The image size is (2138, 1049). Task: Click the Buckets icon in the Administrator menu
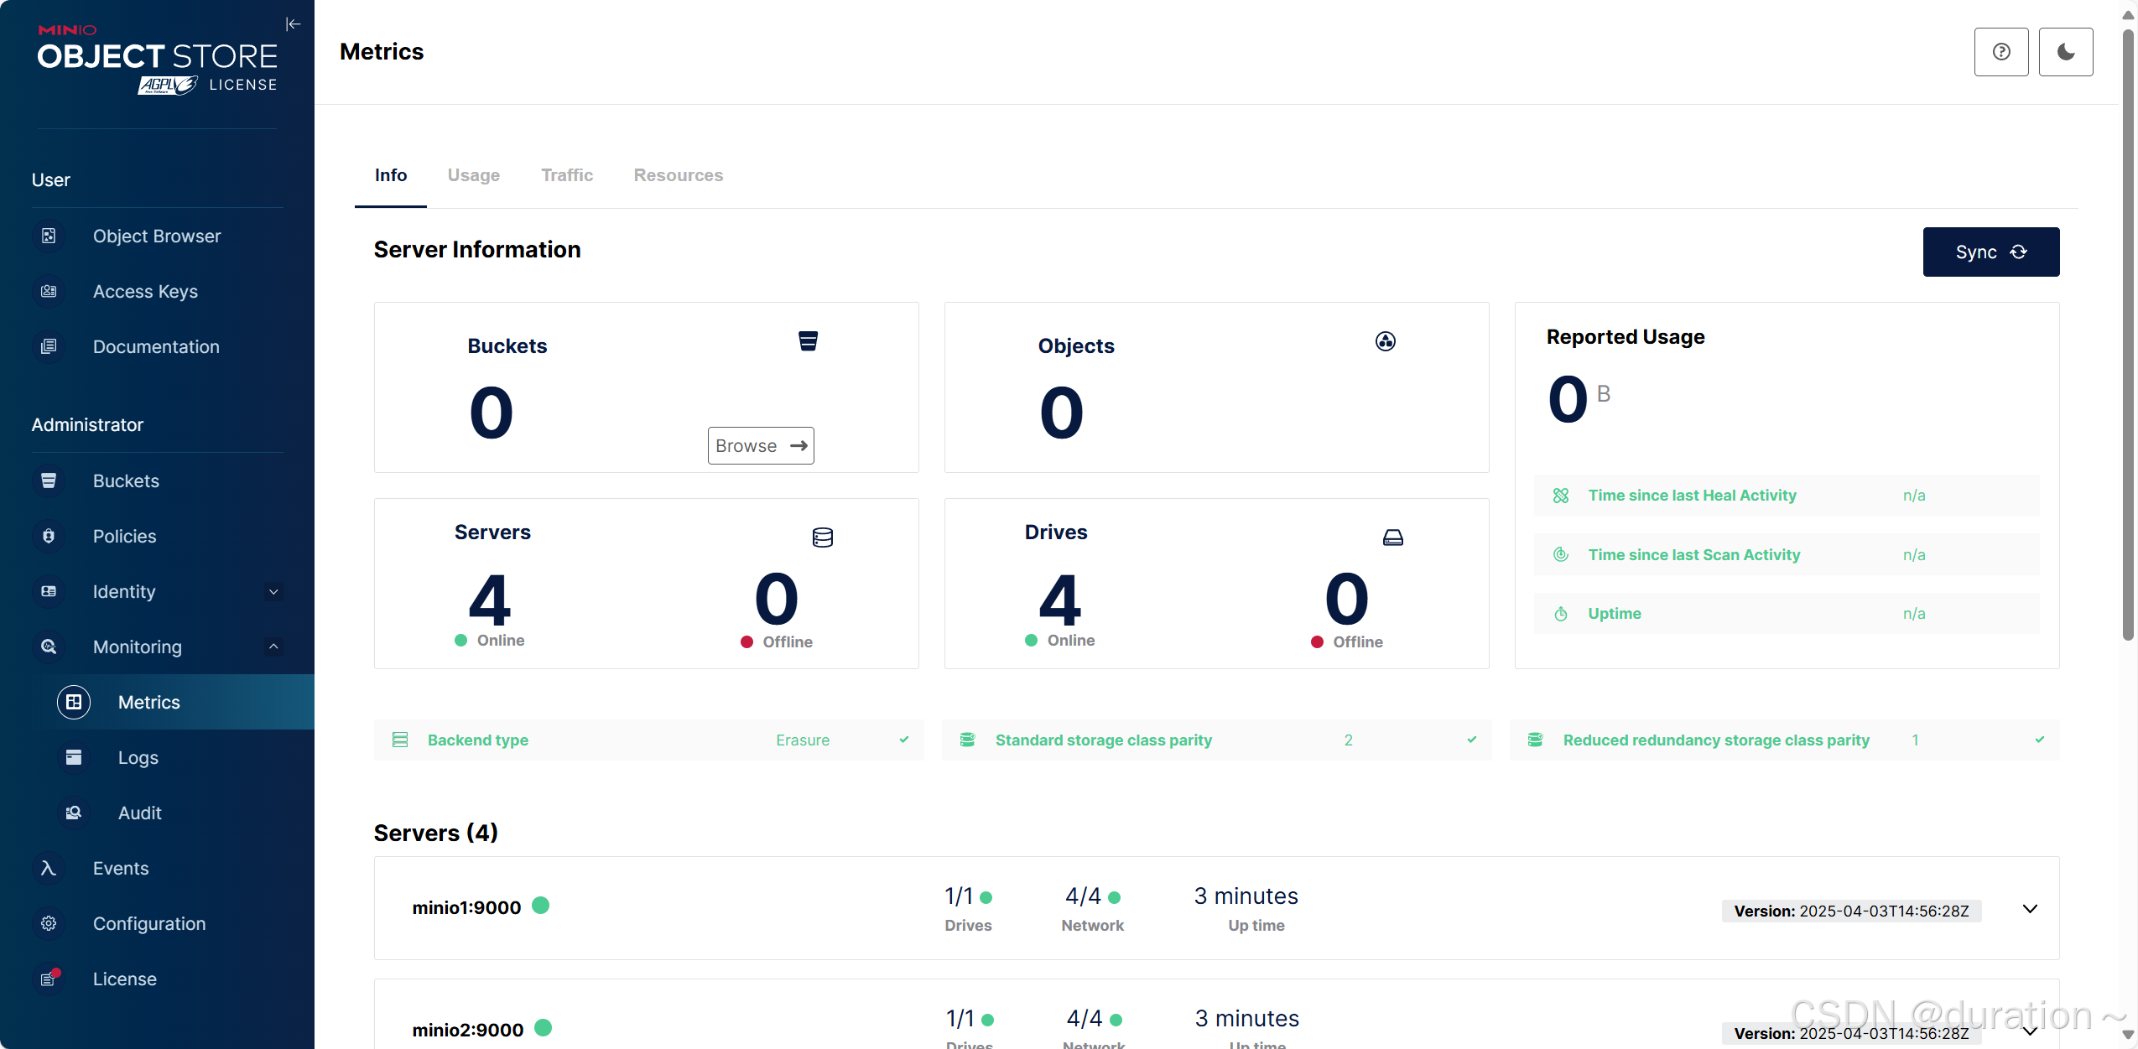[49, 481]
